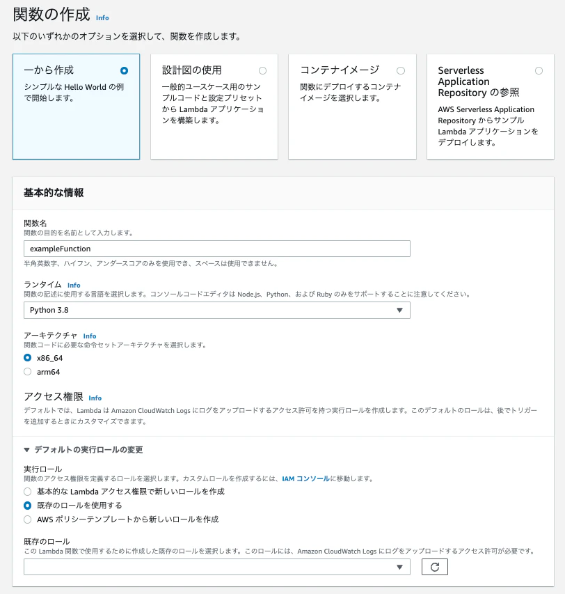This screenshot has height=594, width=565.
Task: Select arm64 architecture radio button
Action: 28,372
